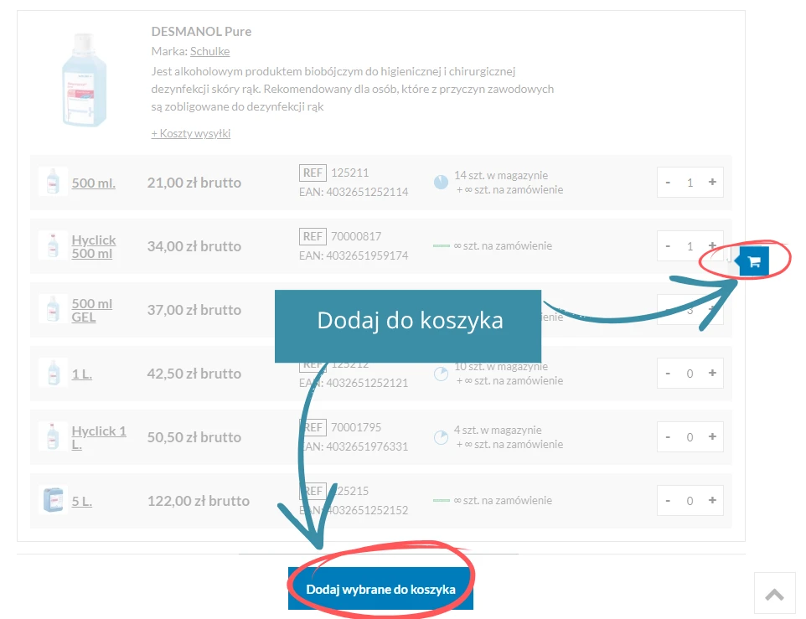Click EAN: 4032651976331 text
The height and width of the screenshot is (619, 806).
click(354, 447)
